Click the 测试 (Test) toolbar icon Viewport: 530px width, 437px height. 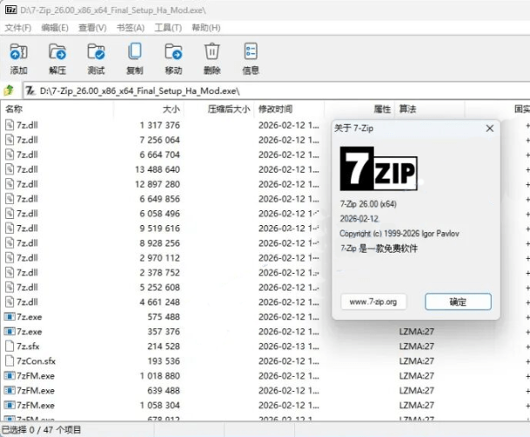point(96,51)
